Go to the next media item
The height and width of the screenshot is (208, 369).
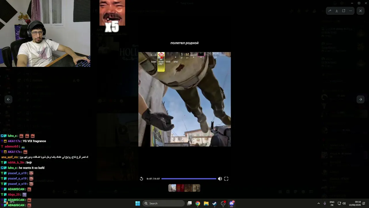pos(360,99)
